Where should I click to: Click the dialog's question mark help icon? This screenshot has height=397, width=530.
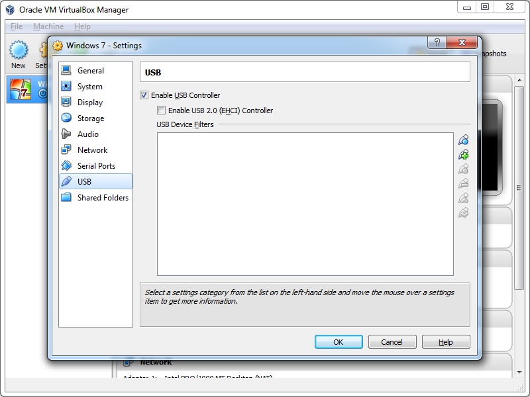(x=437, y=43)
